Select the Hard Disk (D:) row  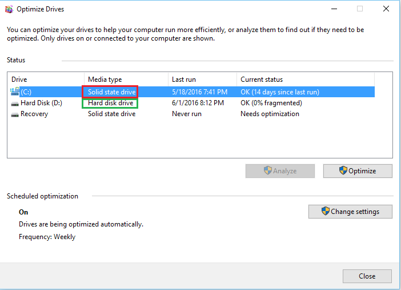tap(191, 103)
